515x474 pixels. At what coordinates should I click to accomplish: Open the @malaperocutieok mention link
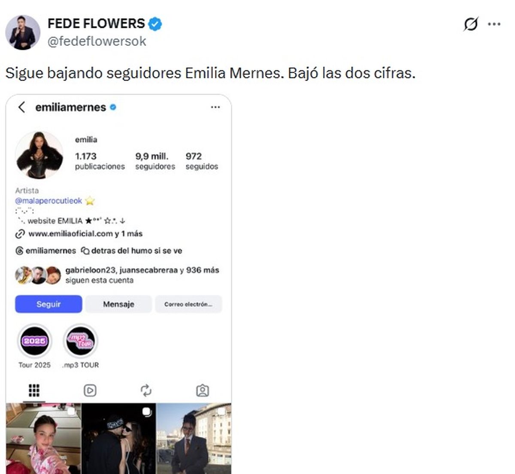pyautogui.click(x=48, y=201)
